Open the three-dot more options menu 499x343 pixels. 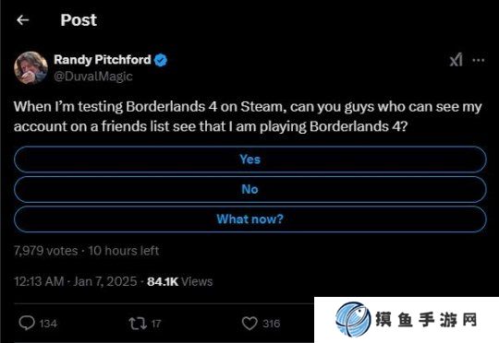pos(479,60)
